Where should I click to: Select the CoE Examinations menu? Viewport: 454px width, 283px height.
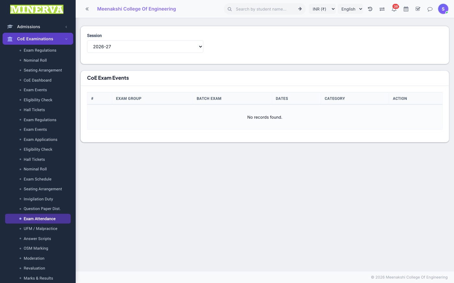pos(38,39)
